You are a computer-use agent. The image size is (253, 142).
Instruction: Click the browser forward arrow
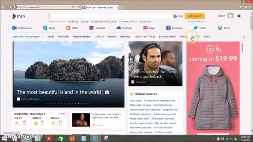click(9, 7)
